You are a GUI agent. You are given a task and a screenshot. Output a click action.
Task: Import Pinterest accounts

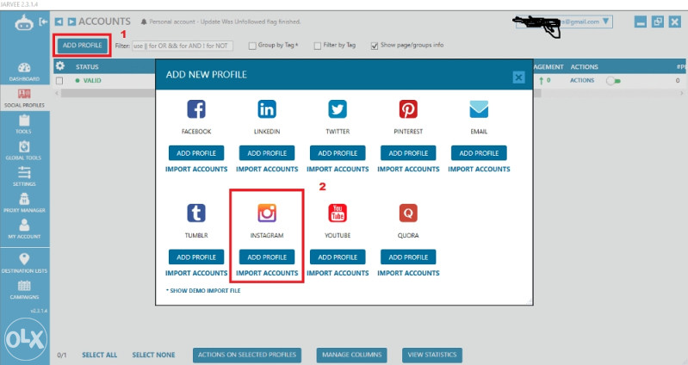(408, 170)
